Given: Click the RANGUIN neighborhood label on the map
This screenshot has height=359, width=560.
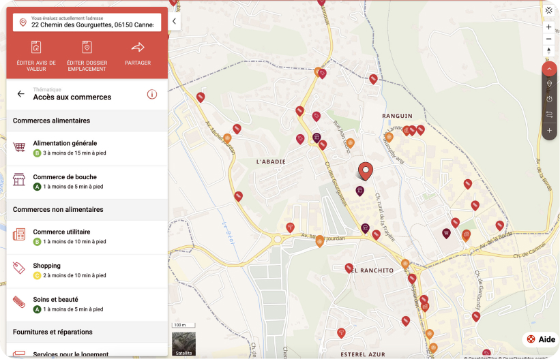Looking at the screenshot, I should [397, 116].
